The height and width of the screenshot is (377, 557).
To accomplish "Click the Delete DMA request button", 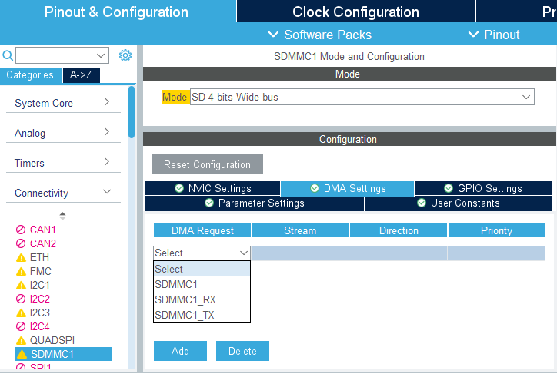I will [x=242, y=351].
